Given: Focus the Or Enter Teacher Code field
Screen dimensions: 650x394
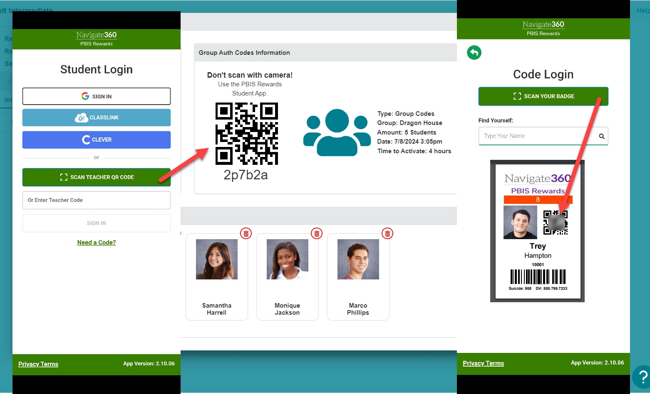Looking at the screenshot, I should pyautogui.click(x=97, y=200).
